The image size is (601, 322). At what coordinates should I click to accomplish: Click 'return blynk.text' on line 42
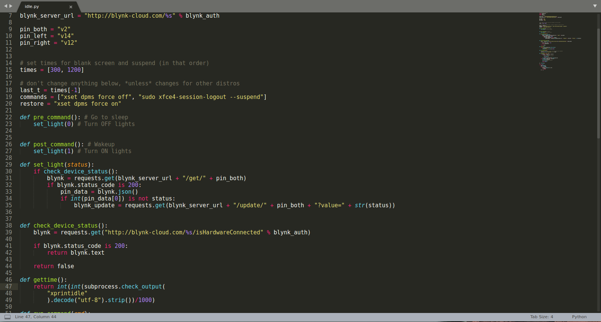76,253
